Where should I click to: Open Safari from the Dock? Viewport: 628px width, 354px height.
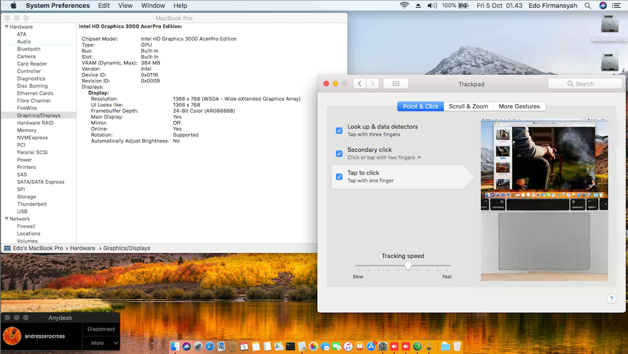209,346
